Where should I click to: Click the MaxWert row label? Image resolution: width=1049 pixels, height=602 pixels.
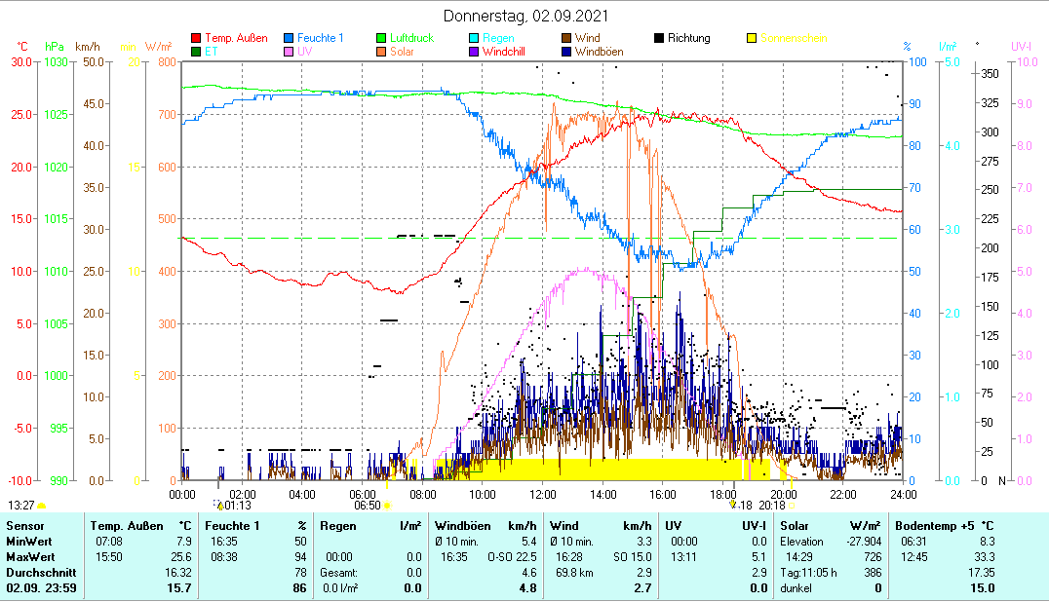click(31, 557)
